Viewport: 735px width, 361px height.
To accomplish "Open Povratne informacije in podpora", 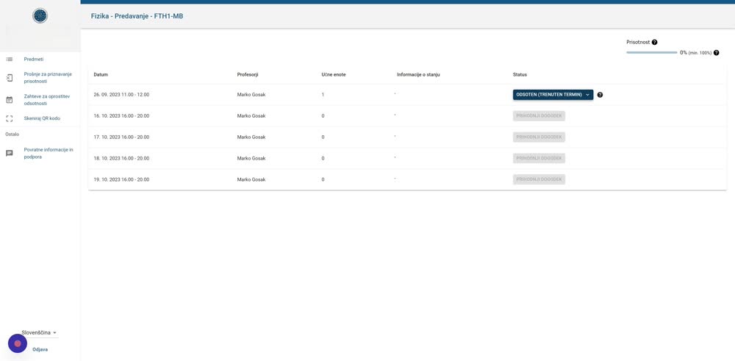I will pyautogui.click(x=49, y=154).
